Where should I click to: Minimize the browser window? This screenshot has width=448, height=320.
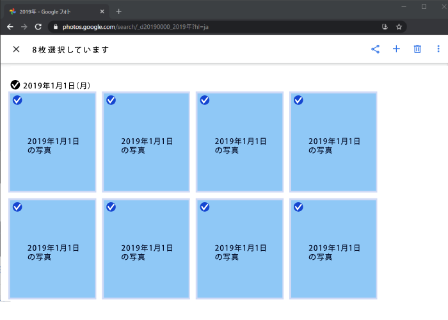click(x=404, y=6)
